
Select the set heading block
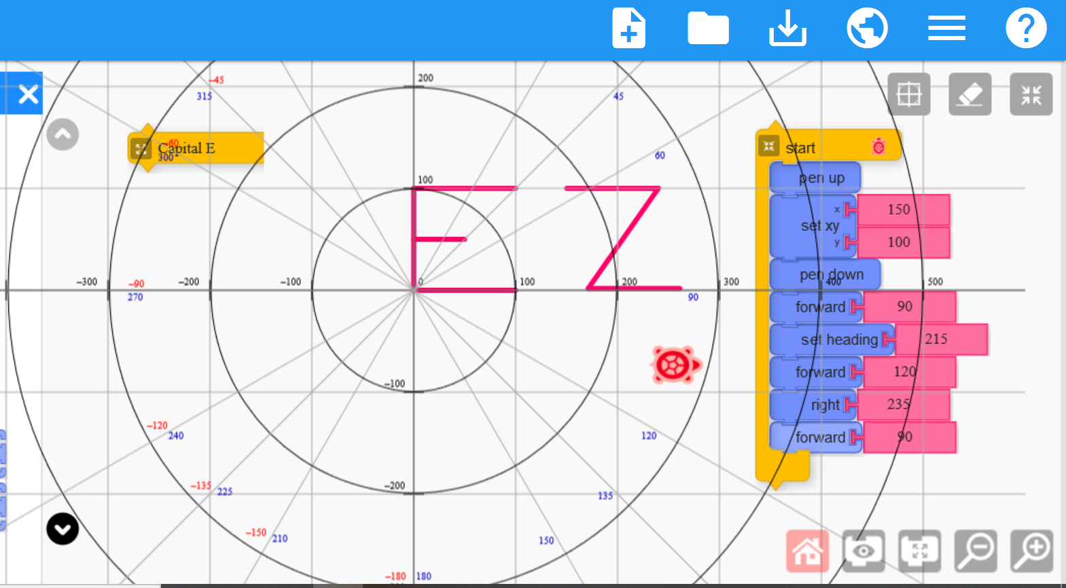(832, 339)
